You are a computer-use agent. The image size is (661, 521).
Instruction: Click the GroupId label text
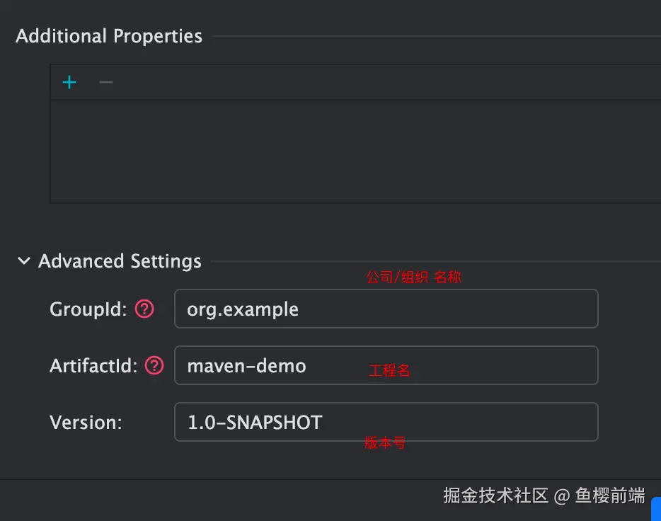[x=88, y=309]
